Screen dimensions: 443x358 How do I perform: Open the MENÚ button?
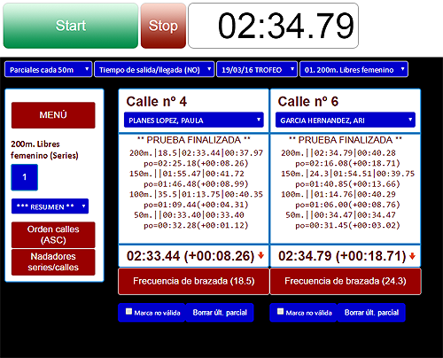(x=53, y=115)
